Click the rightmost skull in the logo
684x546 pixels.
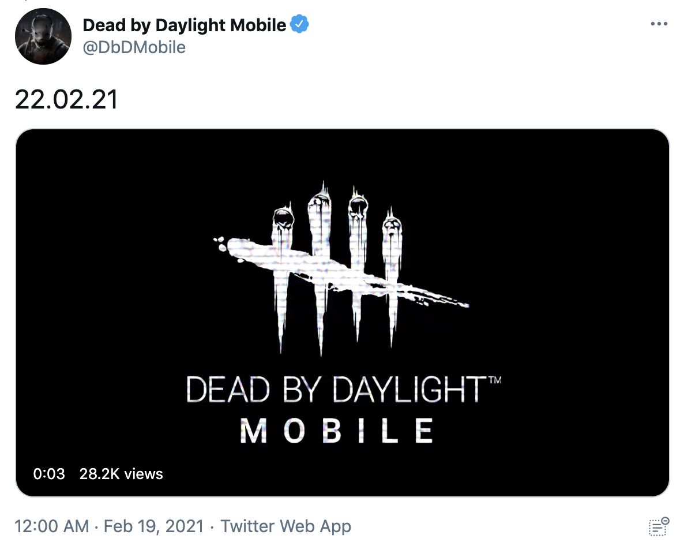(x=392, y=227)
